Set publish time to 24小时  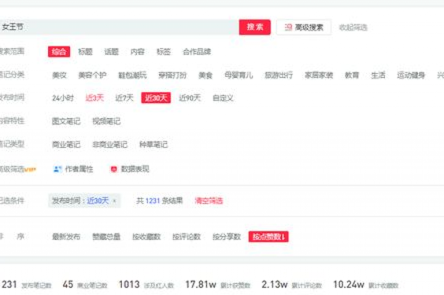pos(63,98)
